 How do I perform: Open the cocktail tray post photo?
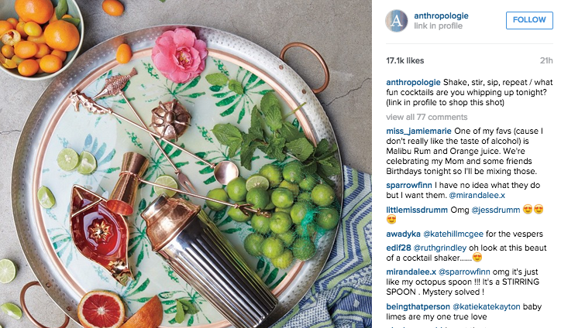pyautogui.click(x=186, y=164)
